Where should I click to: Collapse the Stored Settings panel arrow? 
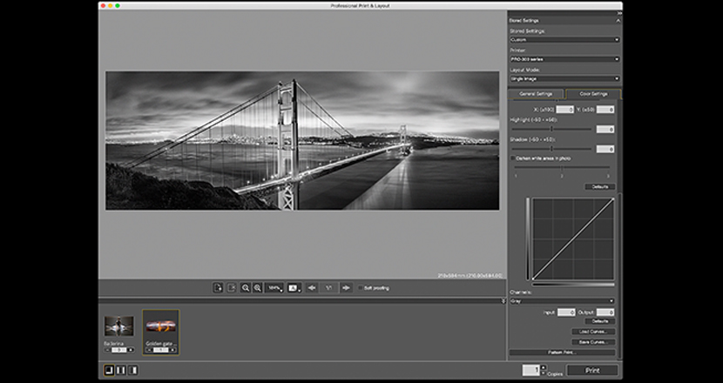[x=618, y=19]
